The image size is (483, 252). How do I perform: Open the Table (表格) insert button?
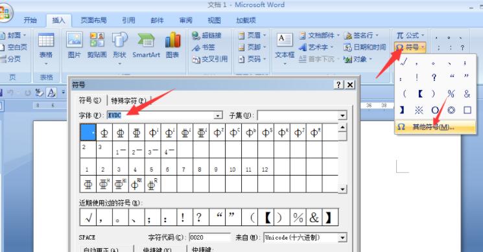click(46, 49)
